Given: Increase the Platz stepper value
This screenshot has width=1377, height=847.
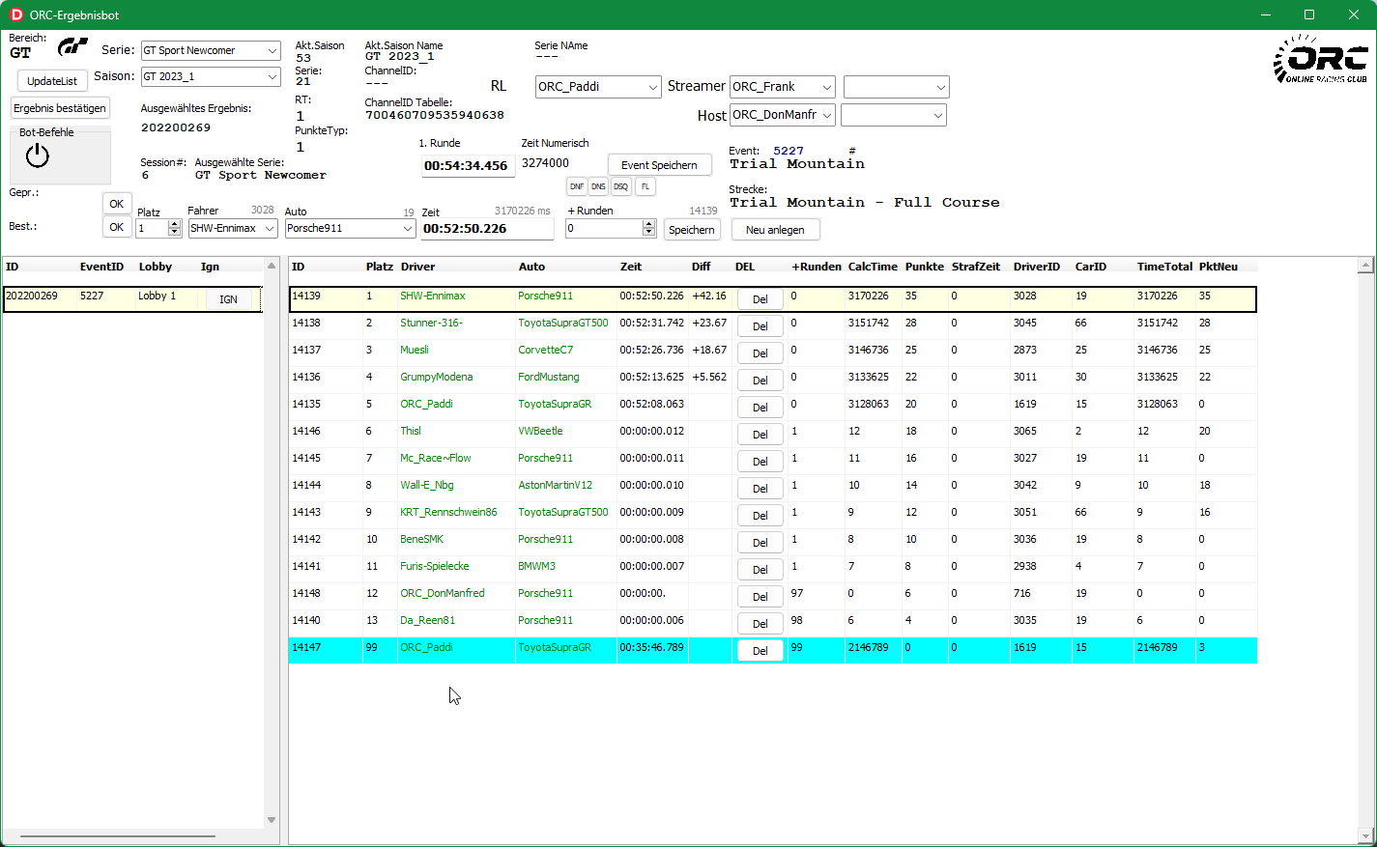Looking at the screenshot, I should click(x=175, y=224).
